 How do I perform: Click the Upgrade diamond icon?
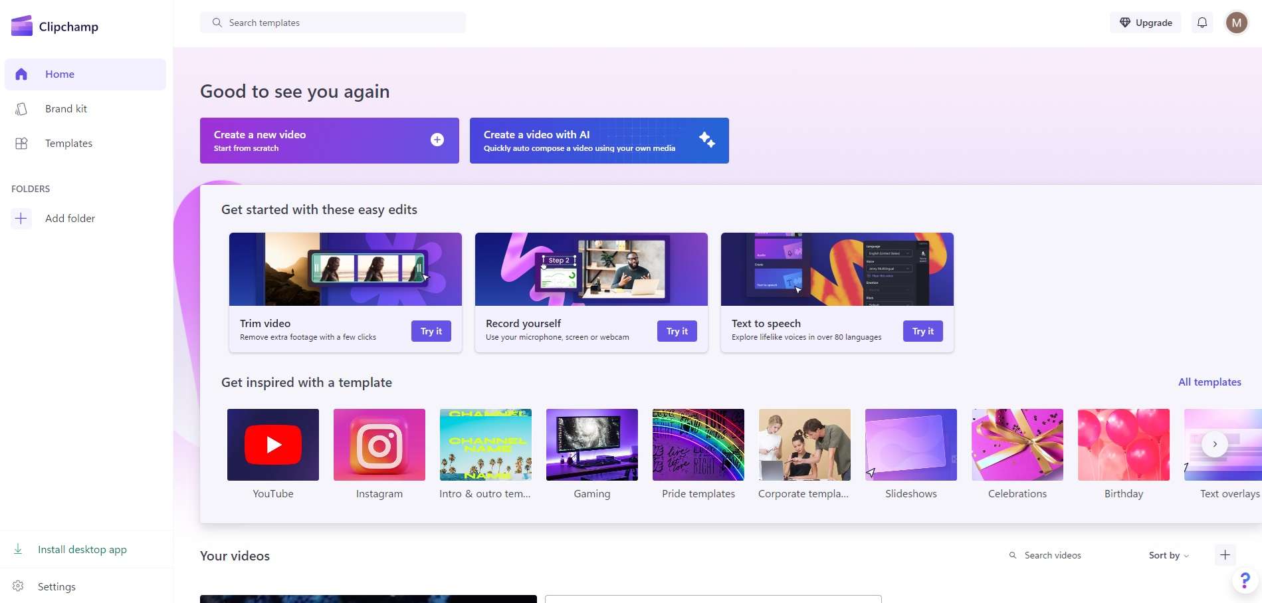1125,23
